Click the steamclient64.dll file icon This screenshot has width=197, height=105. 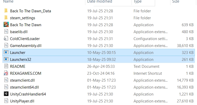coord(6,87)
